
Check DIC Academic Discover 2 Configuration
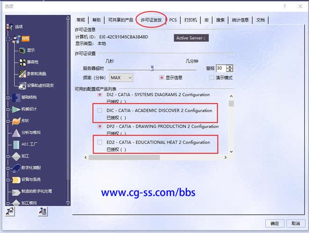coord(100,110)
